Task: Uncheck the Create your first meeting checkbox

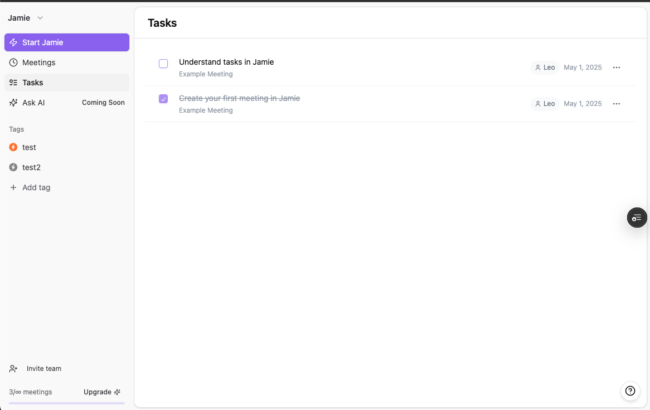Action: (x=163, y=99)
